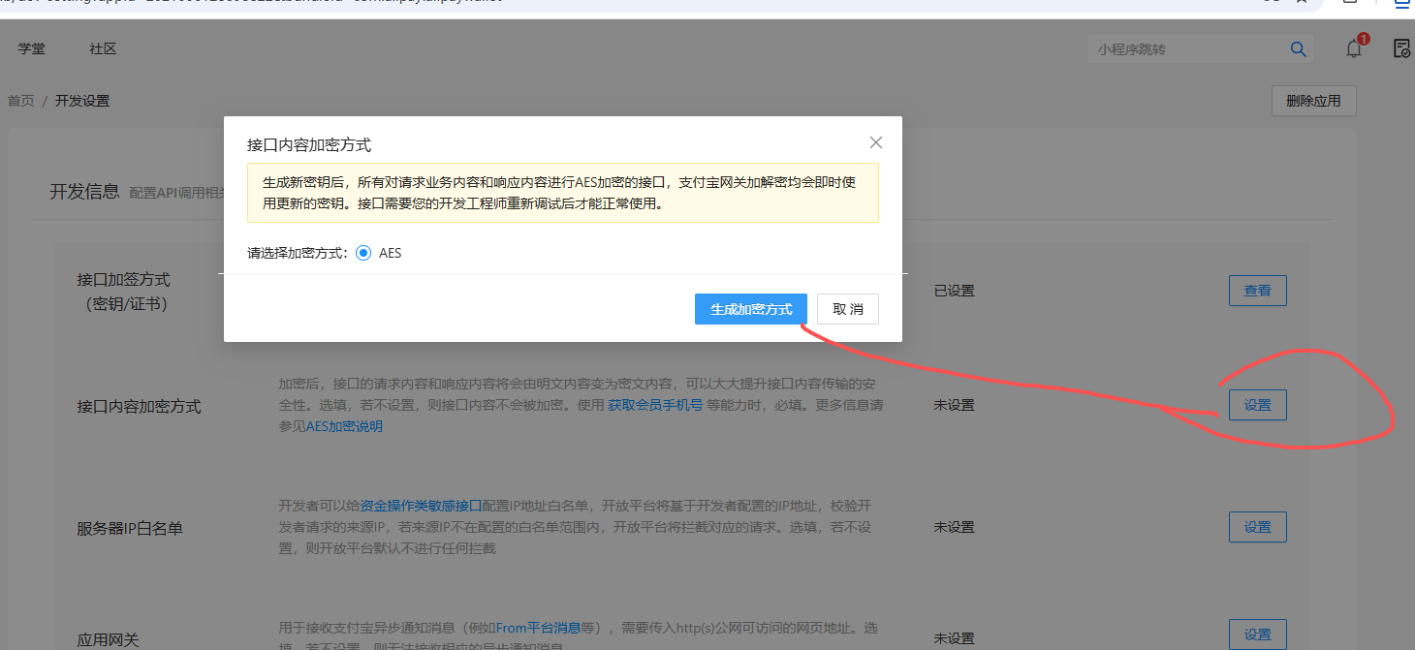Open the 学堂 menu item
Viewport: 1415px width, 650px height.
pos(31,48)
